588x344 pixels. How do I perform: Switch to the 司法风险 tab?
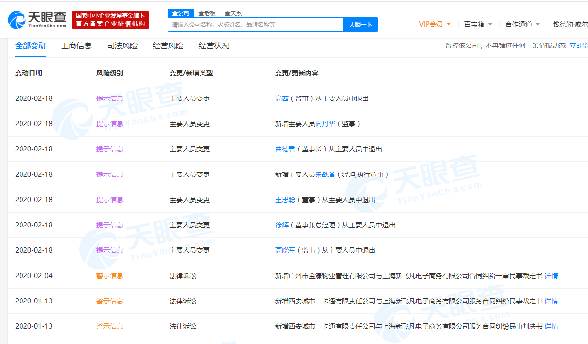click(122, 46)
